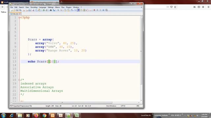Close the index.php tab with its X

click(x=20, y=14)
